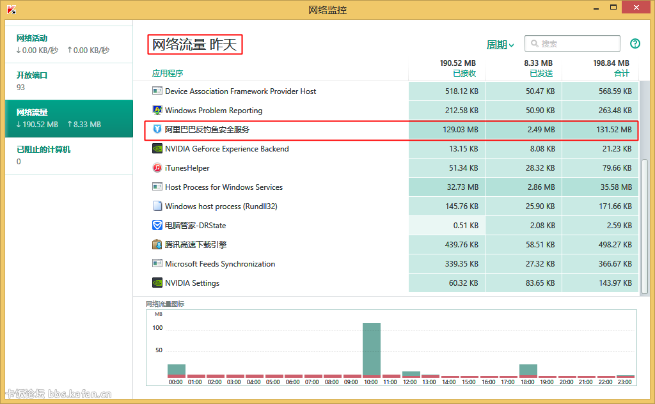Click the Kaspersky logo in title bar
655x404 pixels.
[x=12, y=9]
